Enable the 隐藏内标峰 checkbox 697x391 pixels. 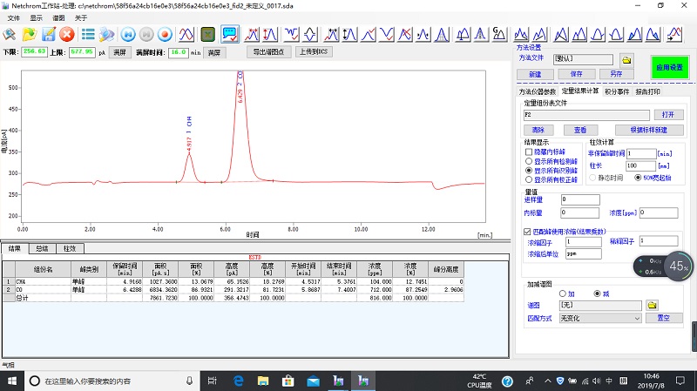(529, 152)
